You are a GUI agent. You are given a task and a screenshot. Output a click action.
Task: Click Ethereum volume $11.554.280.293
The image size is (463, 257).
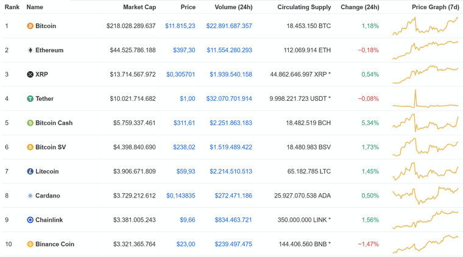230,50
